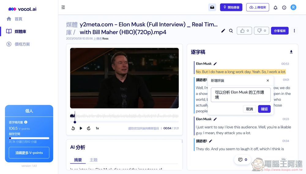
Task: Go to 價格方案 in the sidebar
Action: (22, 44)
